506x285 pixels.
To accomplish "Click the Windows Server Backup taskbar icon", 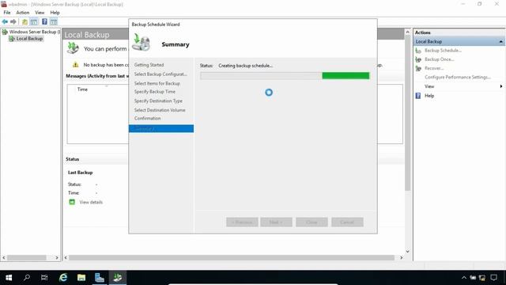I will point(118,278).
